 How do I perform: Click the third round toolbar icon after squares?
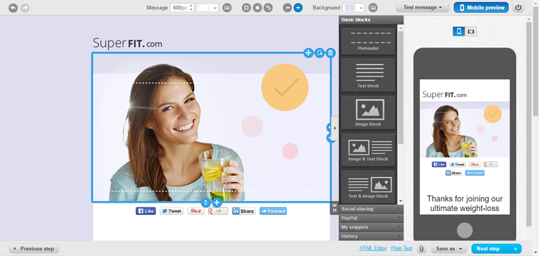268,7
